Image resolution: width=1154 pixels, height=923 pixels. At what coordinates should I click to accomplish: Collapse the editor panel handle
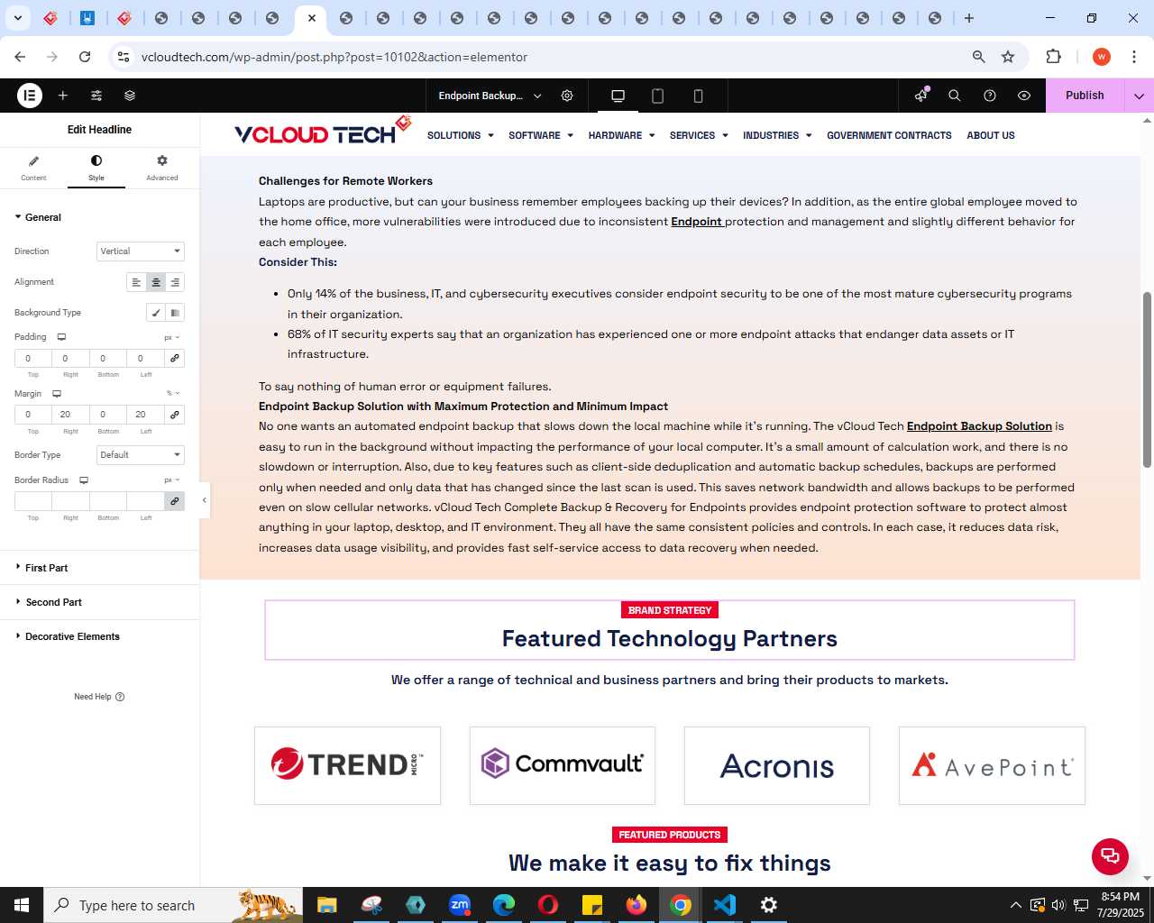205,500
